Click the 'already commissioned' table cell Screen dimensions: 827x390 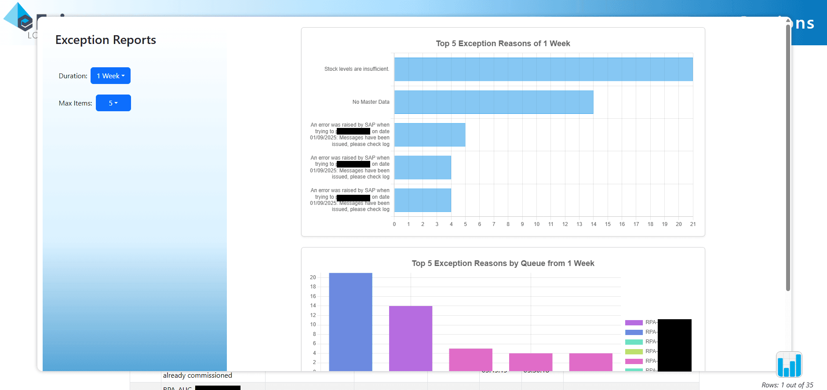point(197,375)
